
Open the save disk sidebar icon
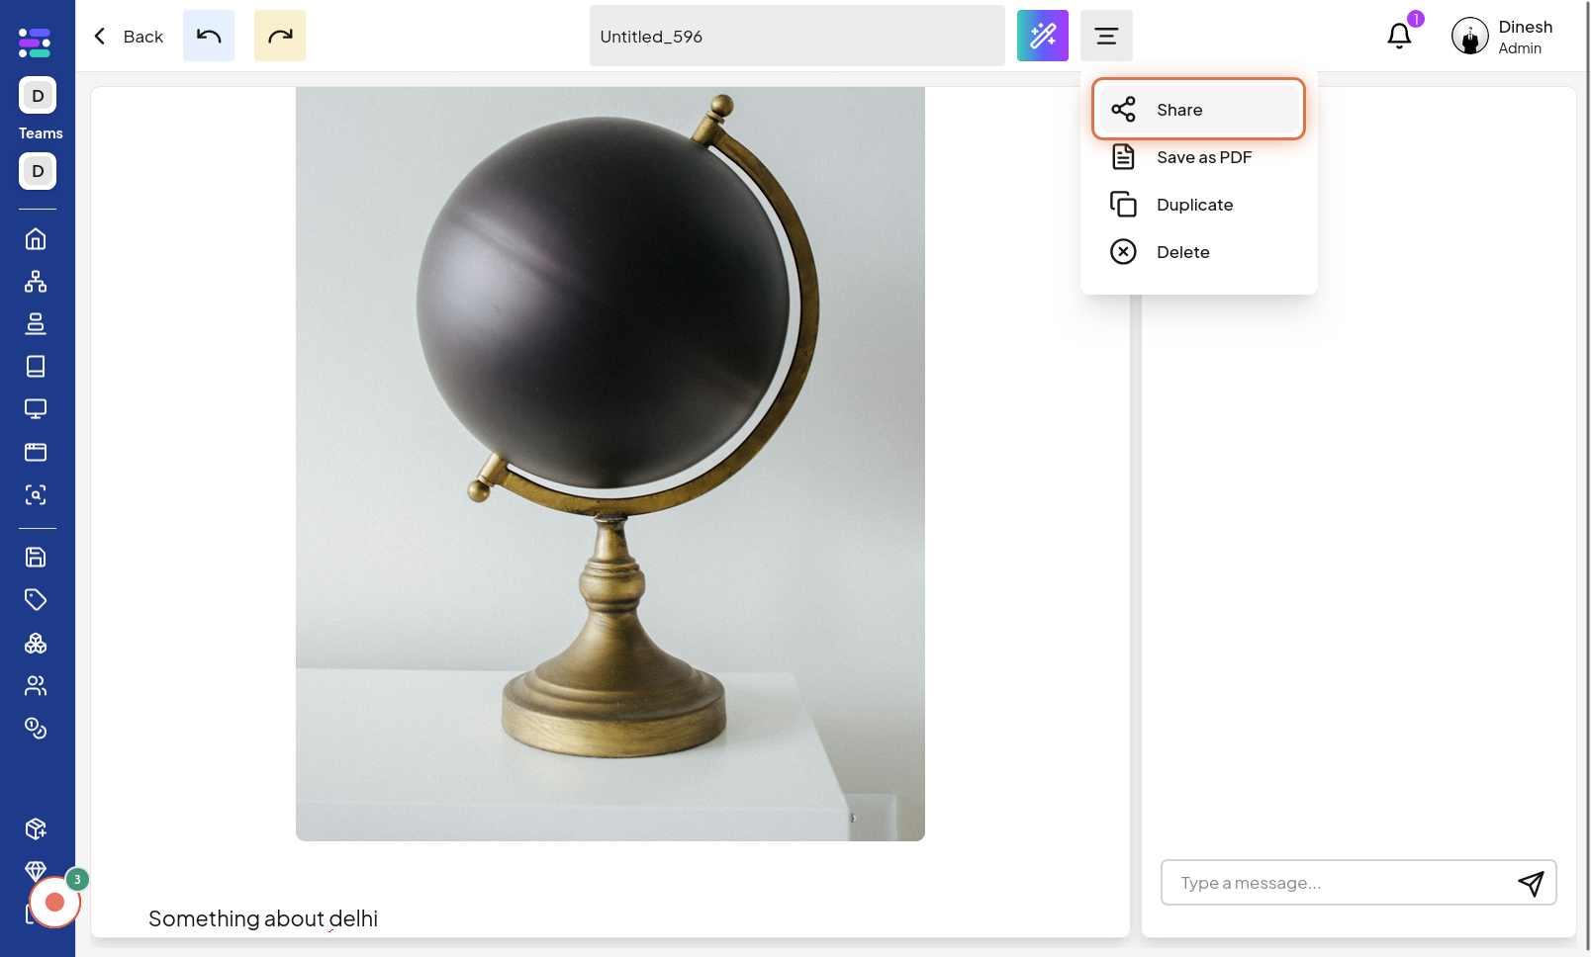pyautogui.click(x=36, y=558)
